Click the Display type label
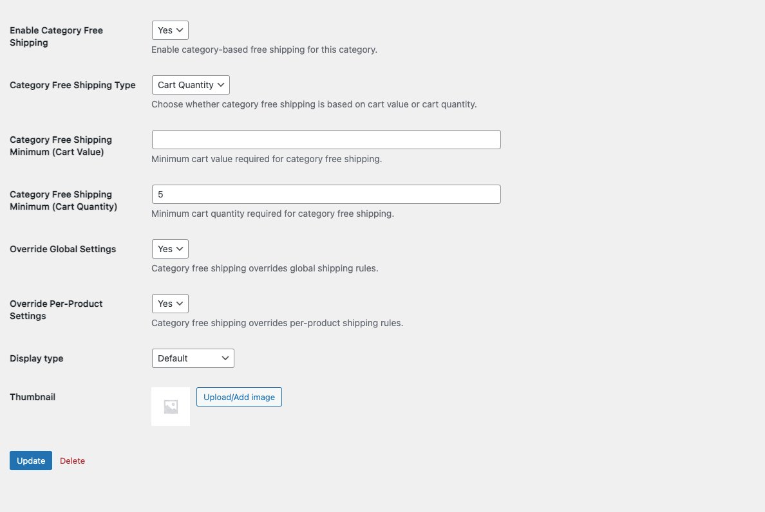The image size is (765, 512). click(x=37, y=358)
